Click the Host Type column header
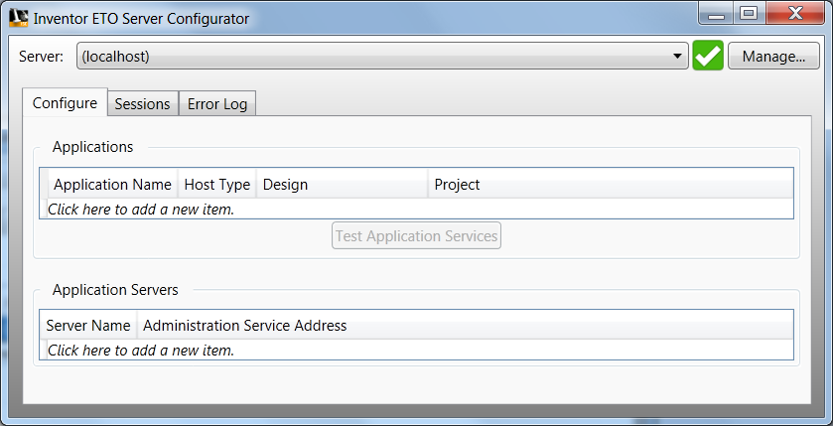Image resolution: width=833 pixels, height=426 pixels. coord(217,185)
